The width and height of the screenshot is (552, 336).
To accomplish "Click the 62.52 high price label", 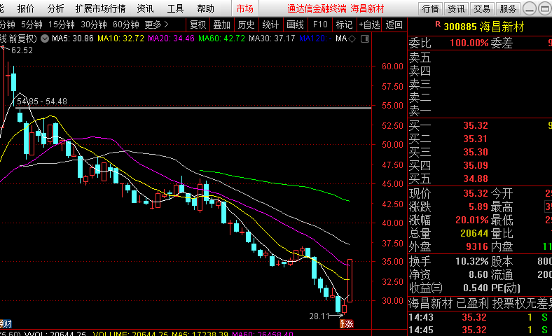I will tap(22, 50).
